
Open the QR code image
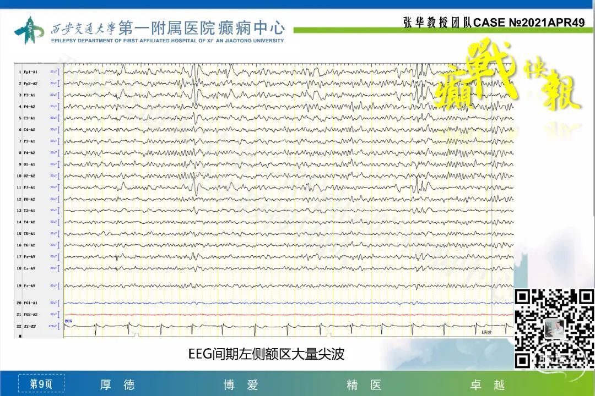[x=554, y=328]
